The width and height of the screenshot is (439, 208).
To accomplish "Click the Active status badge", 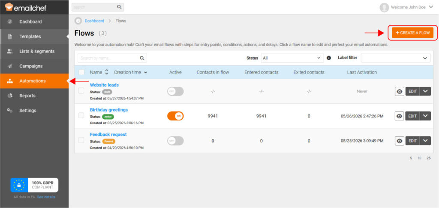I will point(108,117).
